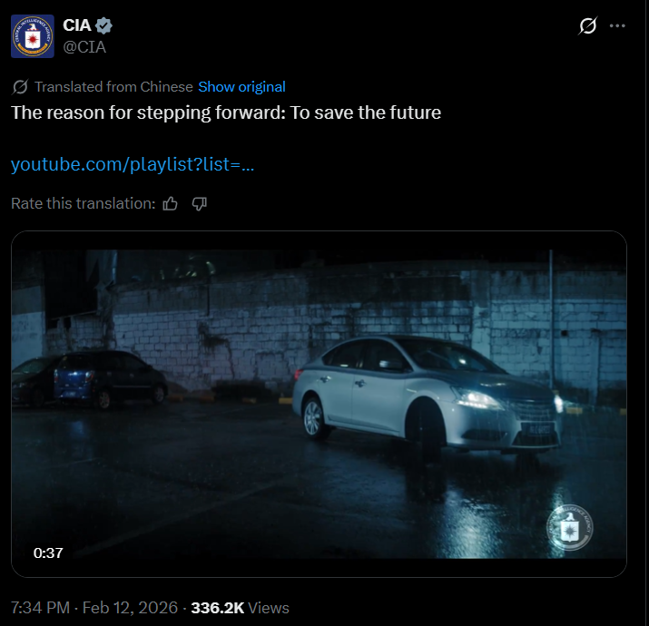Open the CIA profile avatar
Image resolution: width=649 pixels, height=626 pixels.
click(x=34, y=36)
